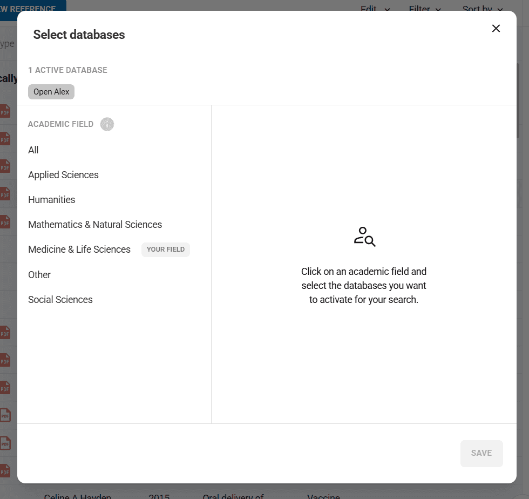
Task: Expand the Filter dropdown
Action: [x=425, y=9]
